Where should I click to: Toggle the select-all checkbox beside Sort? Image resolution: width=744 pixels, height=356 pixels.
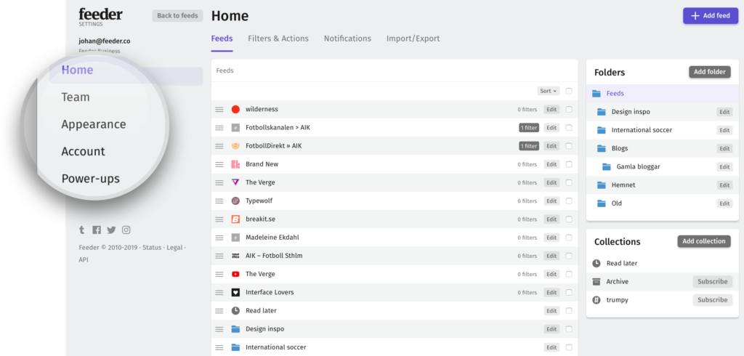[x=569, y=91]
